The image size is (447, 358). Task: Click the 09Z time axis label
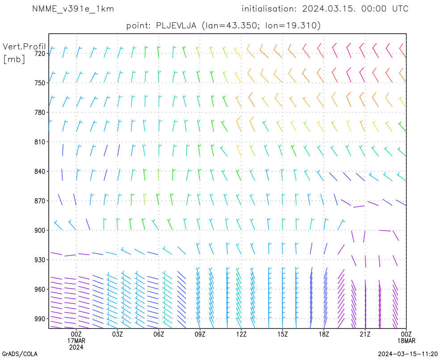coord(200,334)
